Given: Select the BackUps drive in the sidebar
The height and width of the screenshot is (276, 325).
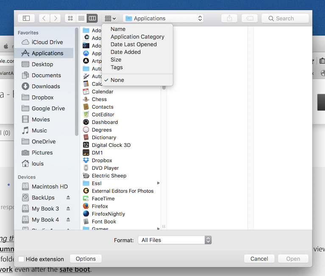Looking at the screenshot, I should tap(43, 197).
